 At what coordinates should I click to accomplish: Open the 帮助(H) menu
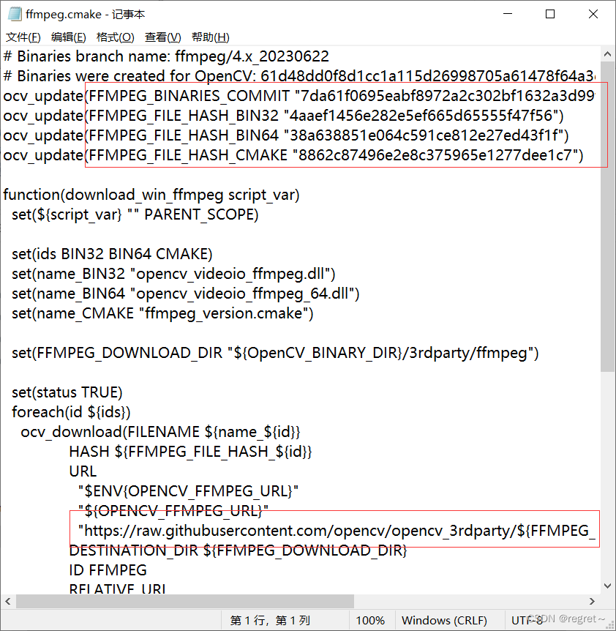210,37
